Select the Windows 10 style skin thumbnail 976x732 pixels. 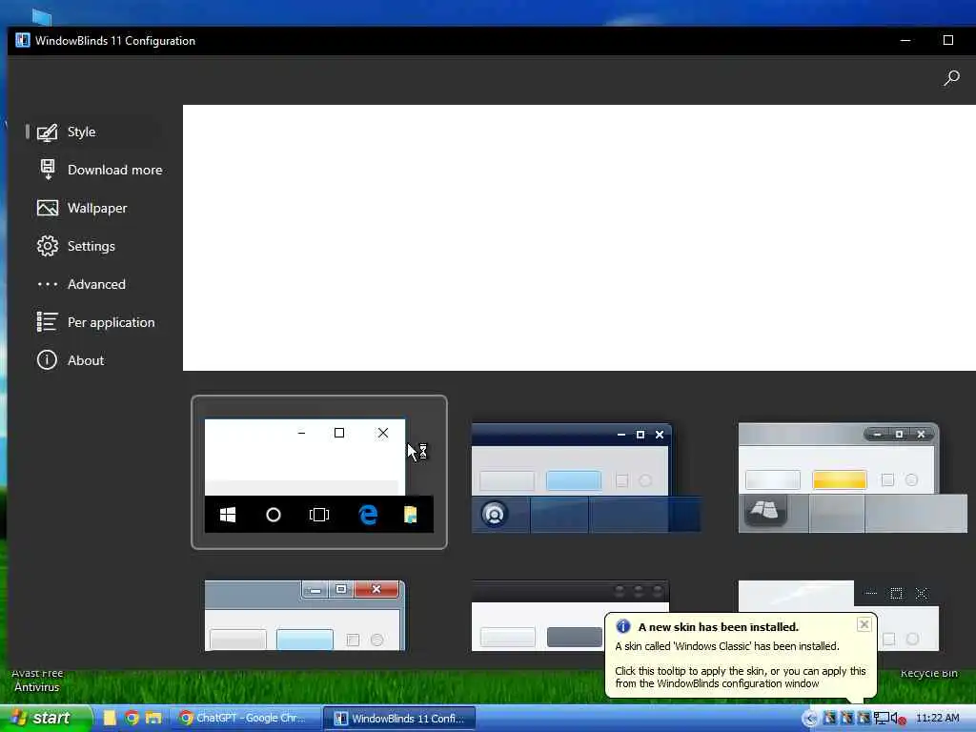(x=318, y=473)
